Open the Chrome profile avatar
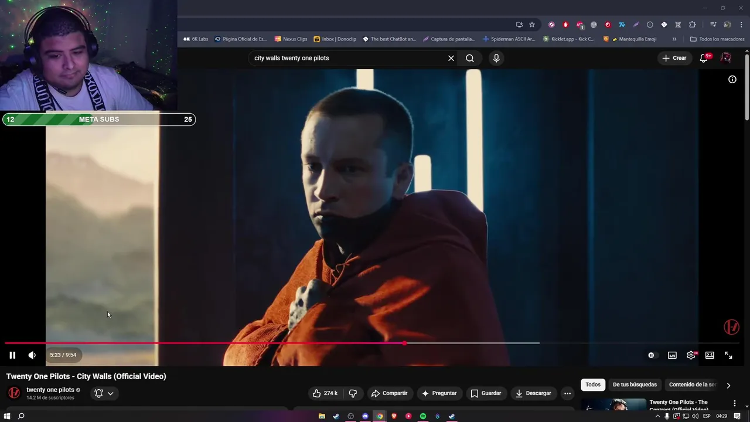This screenshot has height=422, width=750. point(727,25)
